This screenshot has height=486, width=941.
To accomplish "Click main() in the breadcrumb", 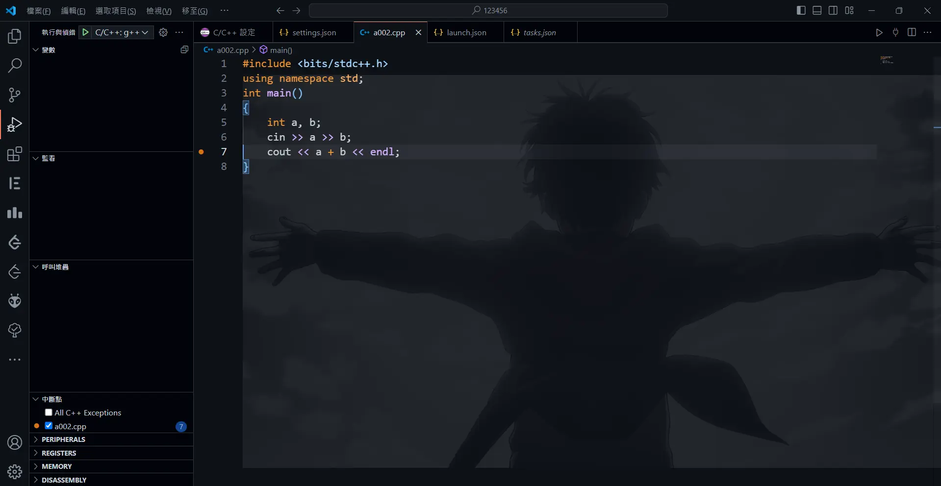I will click(x=280, y=50).
